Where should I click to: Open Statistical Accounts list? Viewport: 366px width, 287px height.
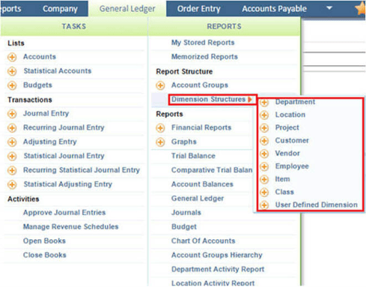pyautogui.click(x=58, y=70)
